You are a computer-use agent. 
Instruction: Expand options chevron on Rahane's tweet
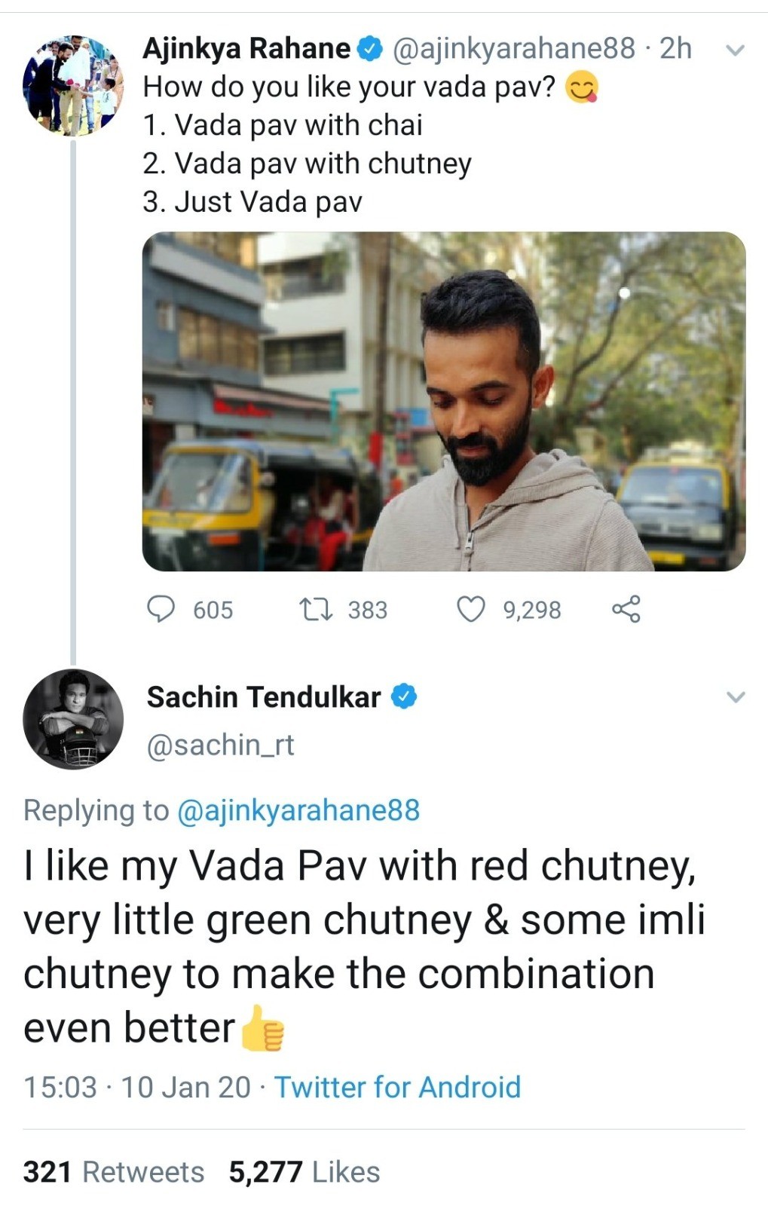(x=735, y=50)
